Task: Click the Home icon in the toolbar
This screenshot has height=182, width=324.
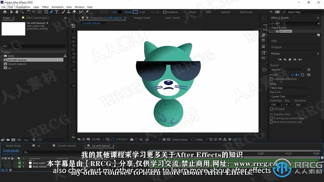Action: point(5,12)
